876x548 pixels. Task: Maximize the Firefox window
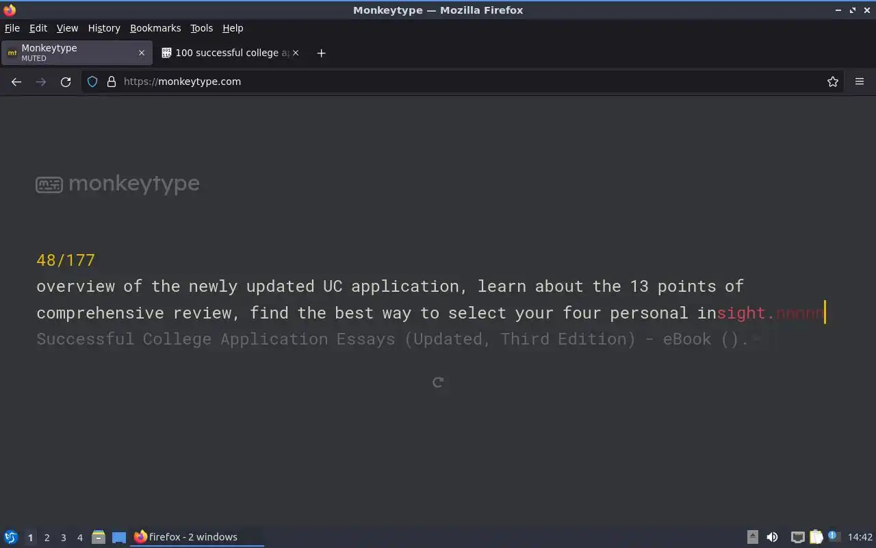(853, 10)
